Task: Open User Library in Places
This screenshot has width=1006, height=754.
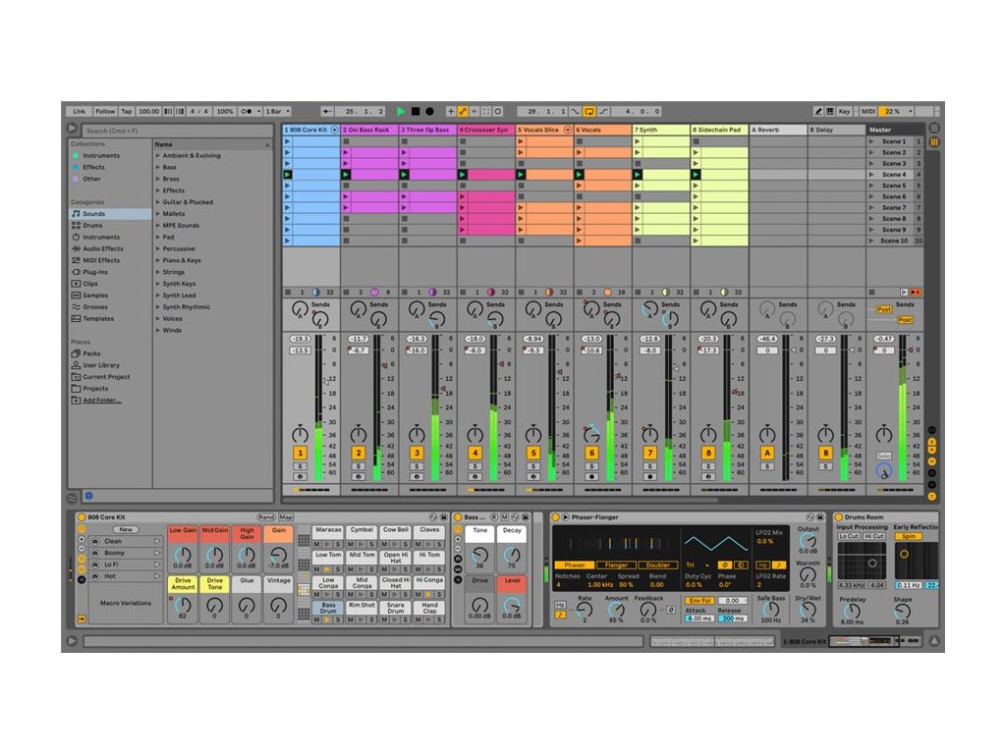Action: 100,365
